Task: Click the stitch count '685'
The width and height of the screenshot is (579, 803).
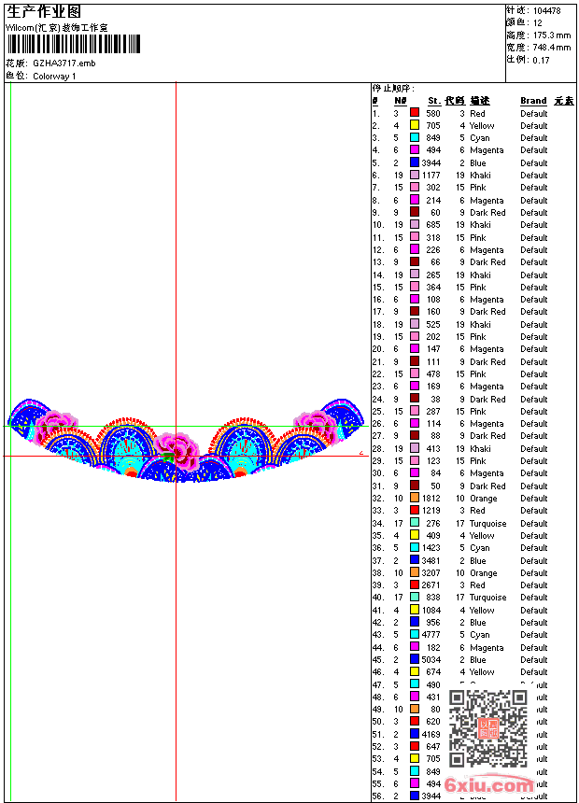Action: (433, 225)
